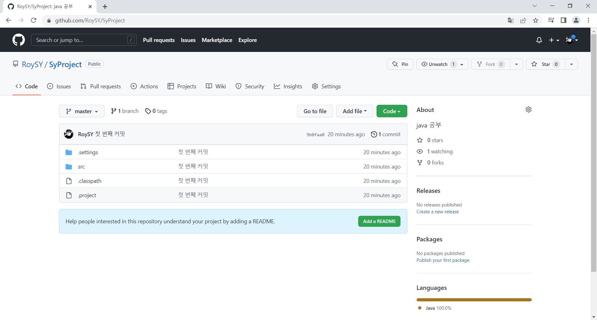Click Add a README button
This screenshot has width=597, height=320.
pos(379,221)
